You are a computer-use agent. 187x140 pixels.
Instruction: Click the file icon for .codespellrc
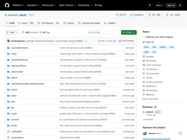8,132
